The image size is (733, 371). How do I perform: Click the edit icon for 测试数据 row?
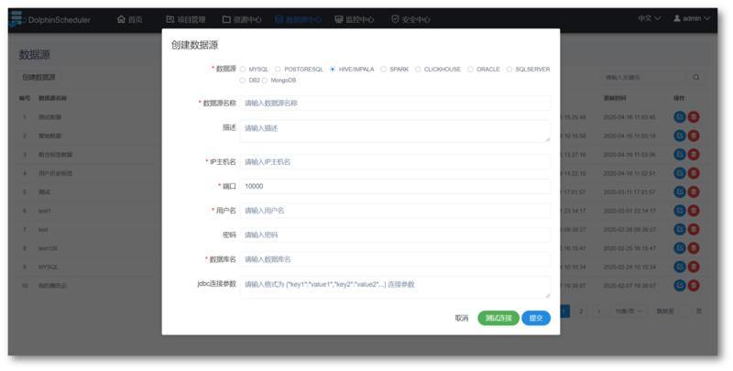(679, 117)
